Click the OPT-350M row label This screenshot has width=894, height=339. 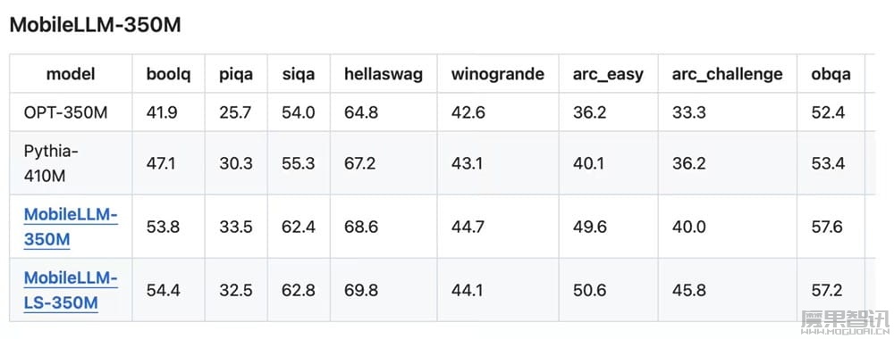click(x=65, y=112)
